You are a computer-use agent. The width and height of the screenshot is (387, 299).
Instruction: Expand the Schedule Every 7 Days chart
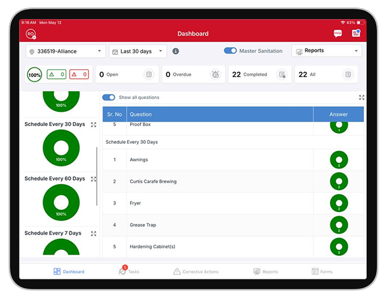tap(94, 233)
